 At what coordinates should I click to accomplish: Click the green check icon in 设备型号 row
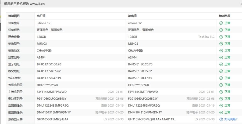tap(221, 23)
